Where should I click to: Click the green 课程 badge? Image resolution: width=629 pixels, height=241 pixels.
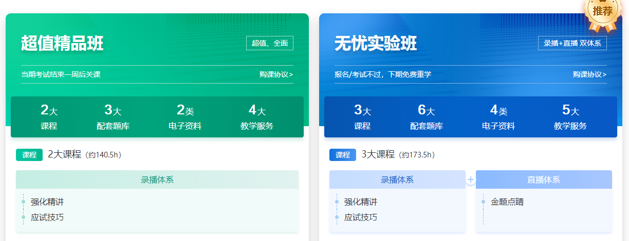[x=29, y=155]
